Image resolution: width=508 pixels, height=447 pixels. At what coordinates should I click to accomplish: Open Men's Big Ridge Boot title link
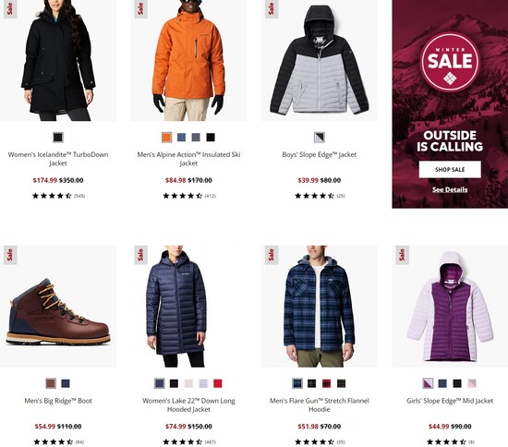click(58, 401)
